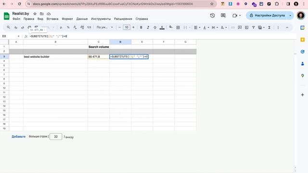Image resolution: width=308 pixels, height=173 pixels.
Task: Open Google Tasks in the side panel
Action: click(303, 52)
